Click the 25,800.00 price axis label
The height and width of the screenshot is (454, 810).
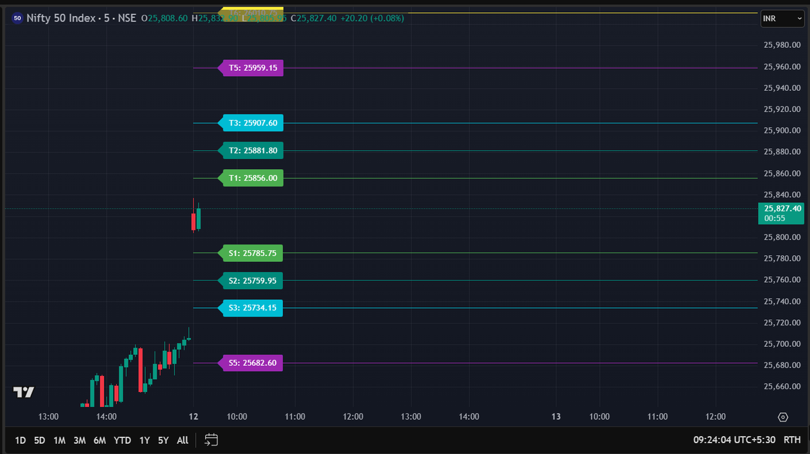coord(782,237)
